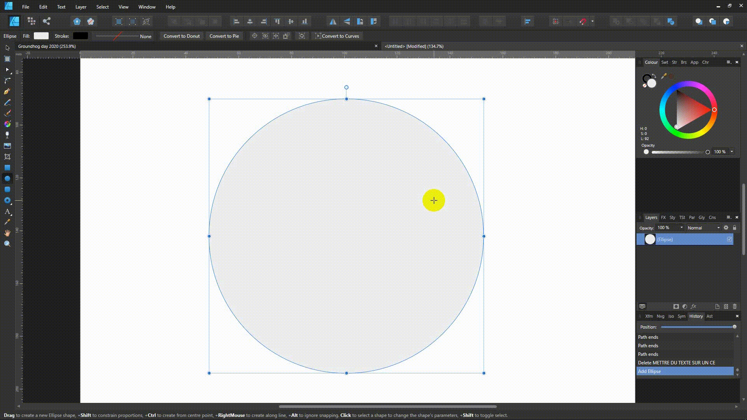This screenshot has width=747, height=420.
Task: Open the Layer menu
Action: pyautogui.click(x=81, y=7)
